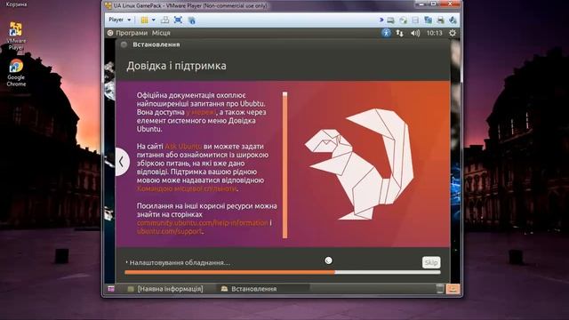Screen dimensions: 569x320
Task: Click the double-chevron expand devices arrow
Action: [x=381, y=20]
